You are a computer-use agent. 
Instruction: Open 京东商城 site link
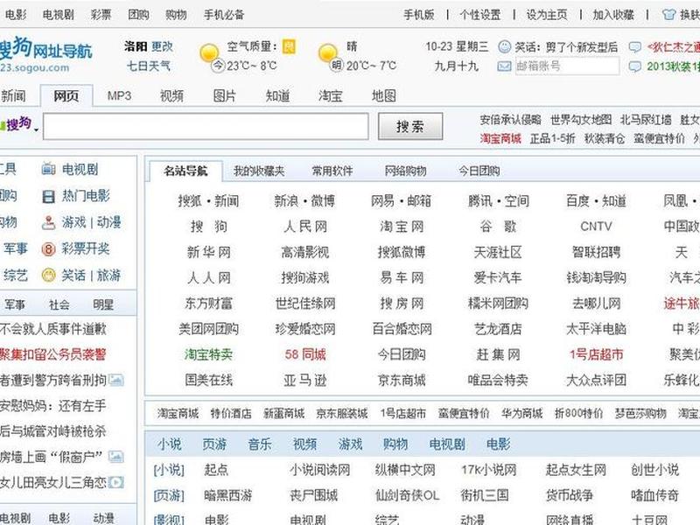pos(402,380)
